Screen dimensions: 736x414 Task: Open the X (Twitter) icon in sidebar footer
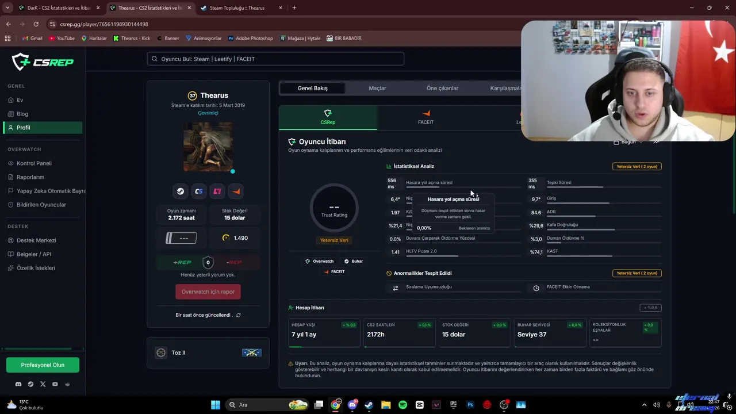click(x=43, y=384)
